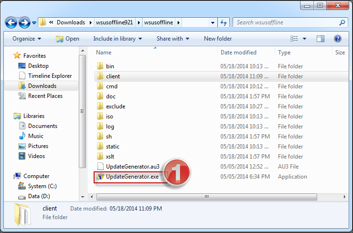Select the client folder icon
The width and height of the screenshot is (353, 233).
[x=100, y=76]
